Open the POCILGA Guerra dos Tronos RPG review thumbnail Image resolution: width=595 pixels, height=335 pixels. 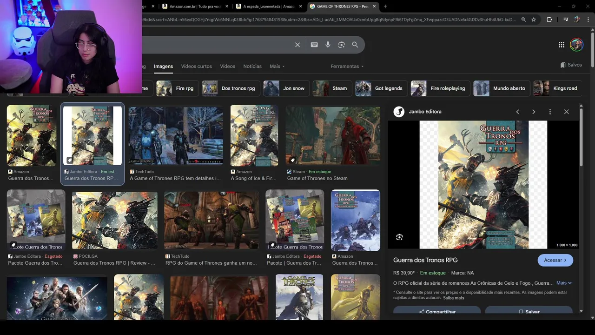(115, 221)
